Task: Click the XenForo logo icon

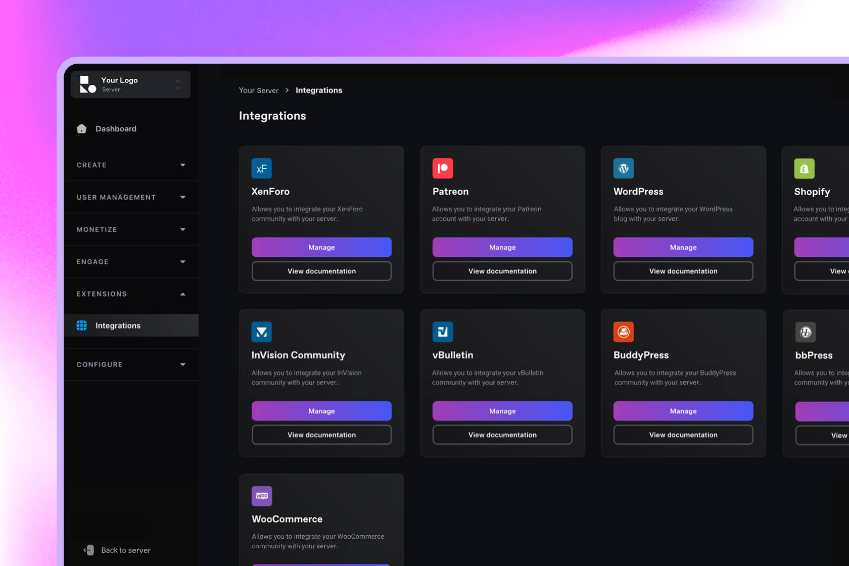Action: 262,168
